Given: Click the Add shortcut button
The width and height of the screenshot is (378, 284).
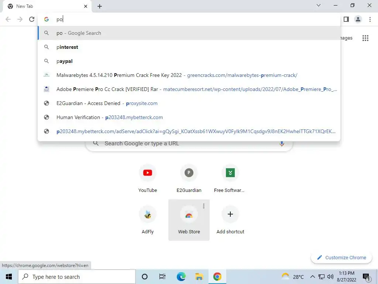Looking at the screenshot, I should point(230,220).
